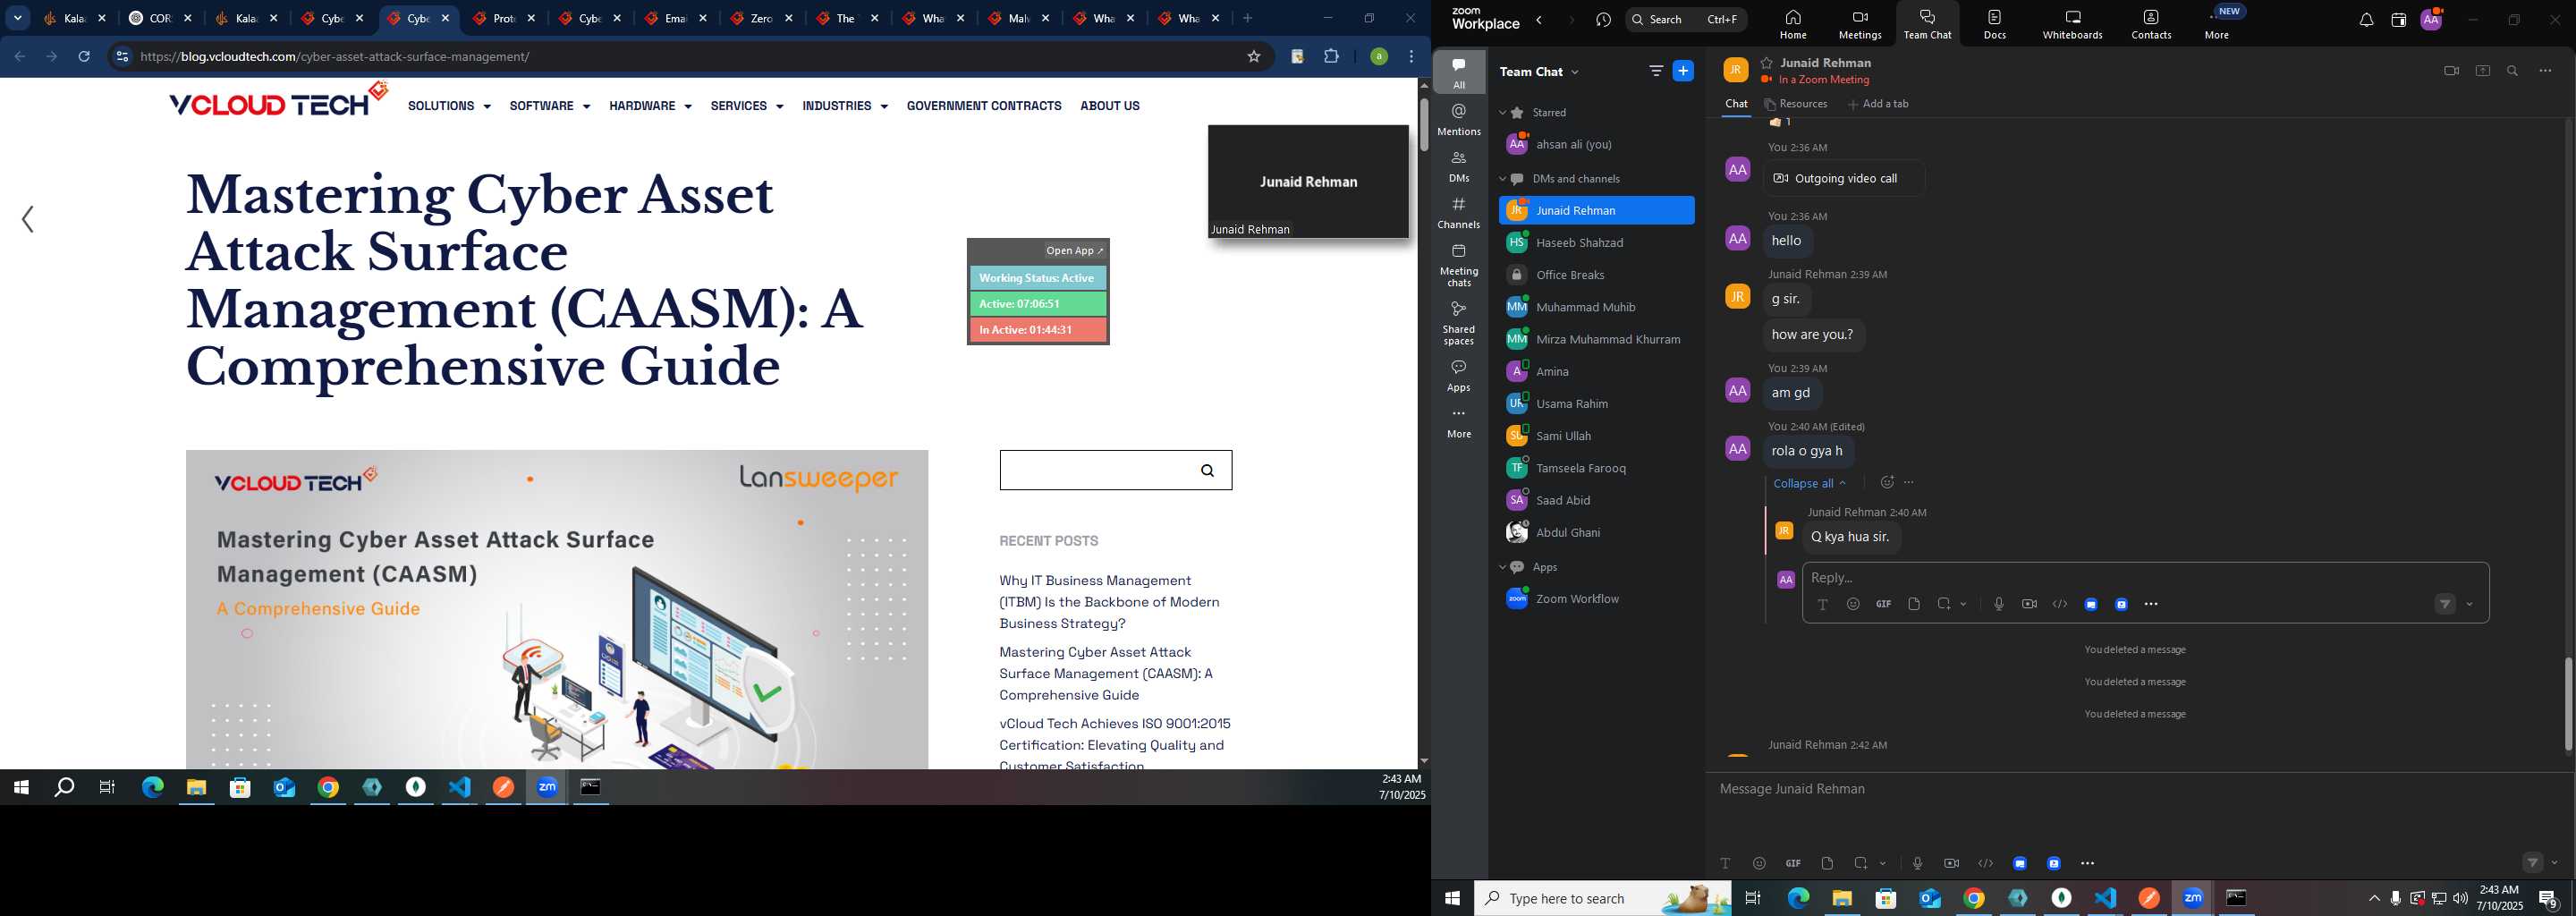The image size is (2576, 916).
Task: Open Meeting chats in Zoom sidebar
Action: click(1459, 265)
